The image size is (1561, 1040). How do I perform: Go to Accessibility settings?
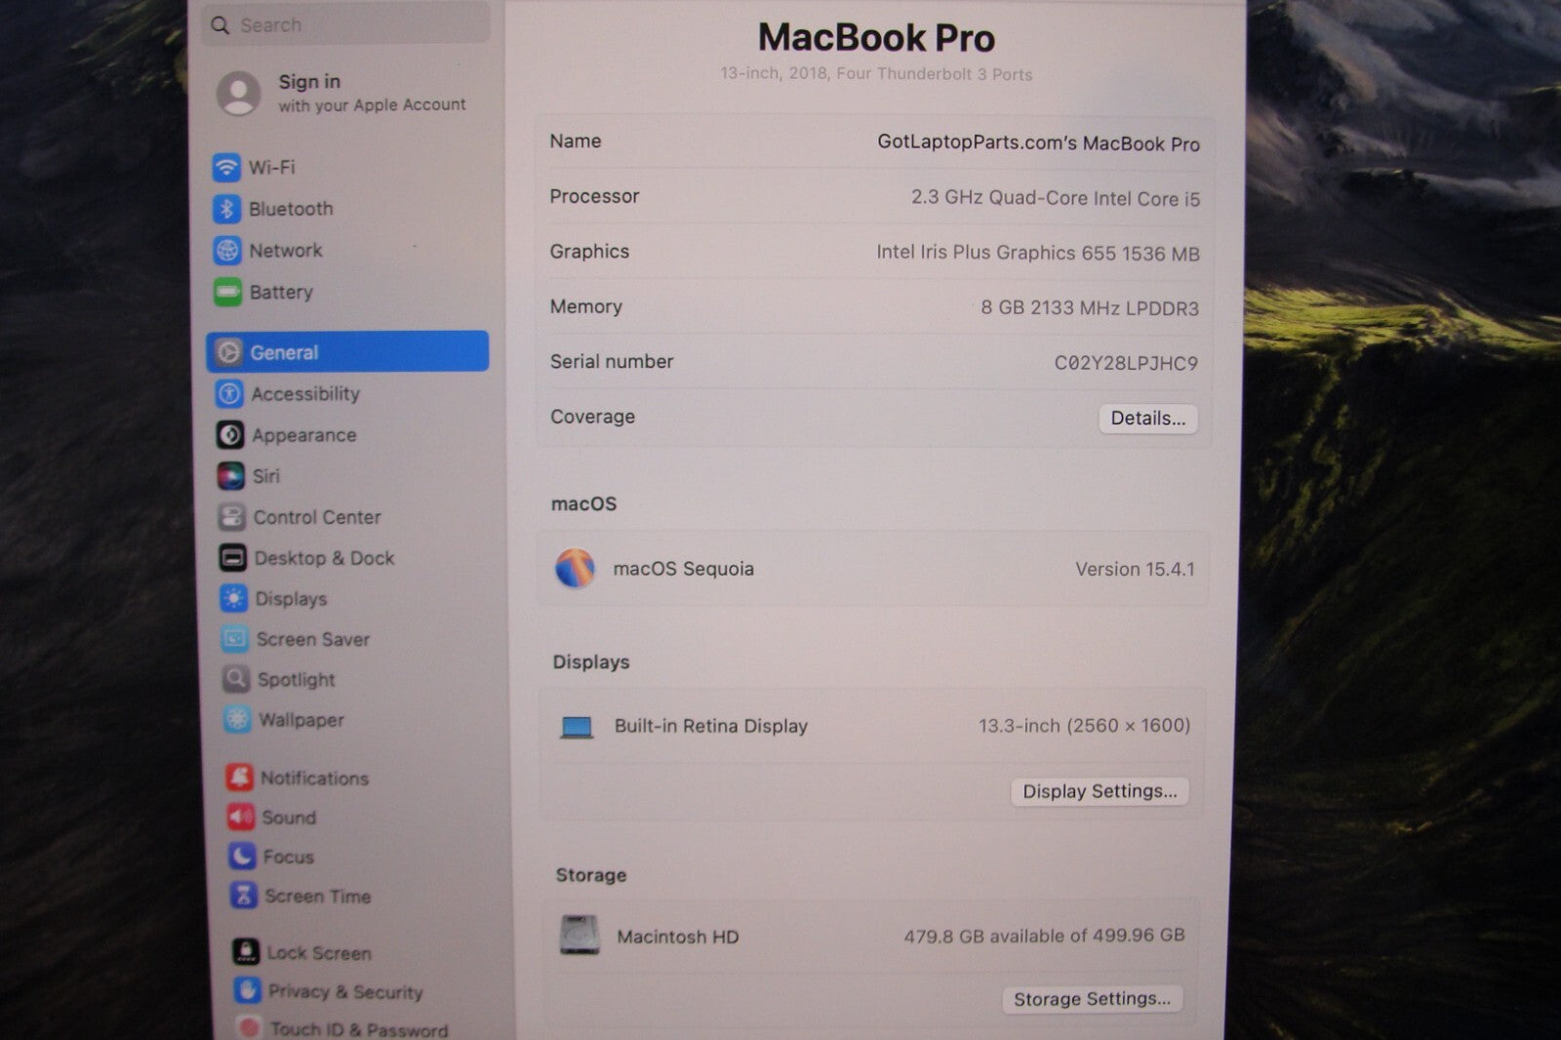point(304,394)
